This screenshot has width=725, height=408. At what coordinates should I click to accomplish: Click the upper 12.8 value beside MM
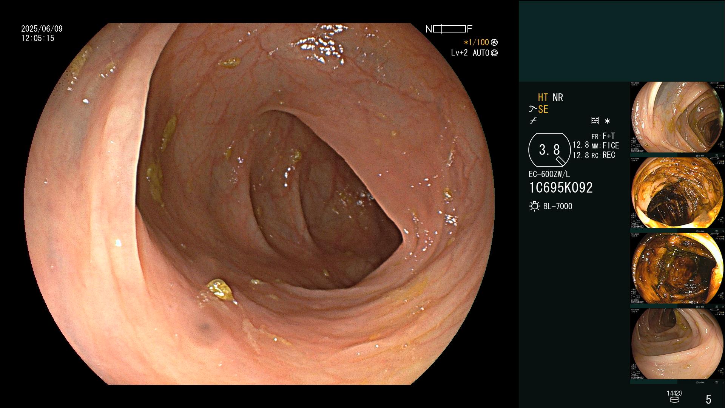[581, 145]
